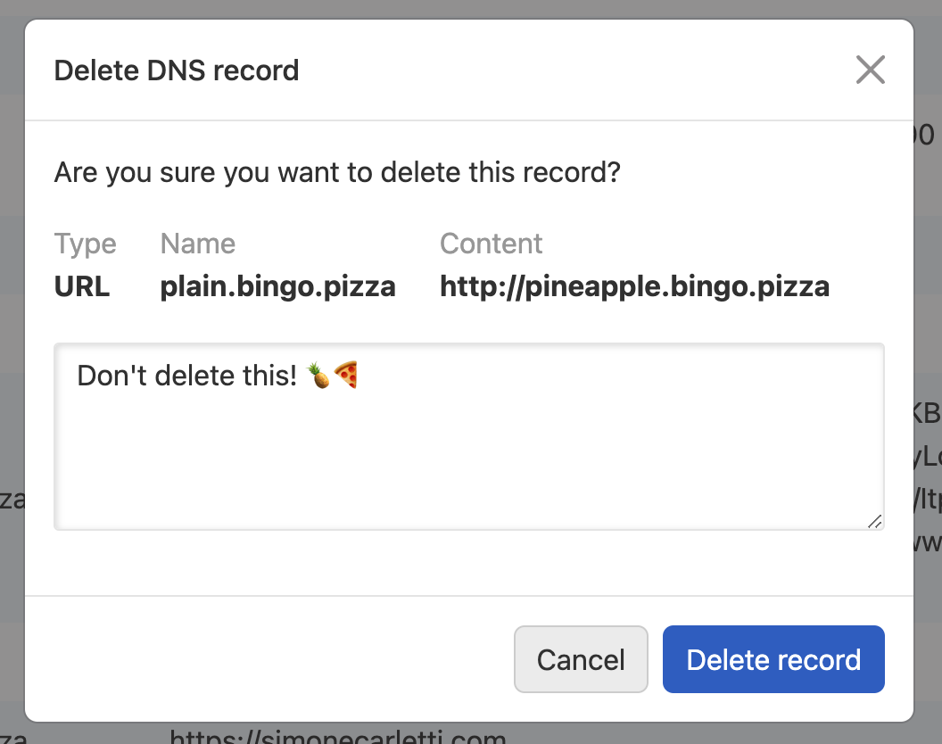942x744 pixels.
Task: Select the http://pineapple.bingo.pizza content value
Action: coord(634,286)
